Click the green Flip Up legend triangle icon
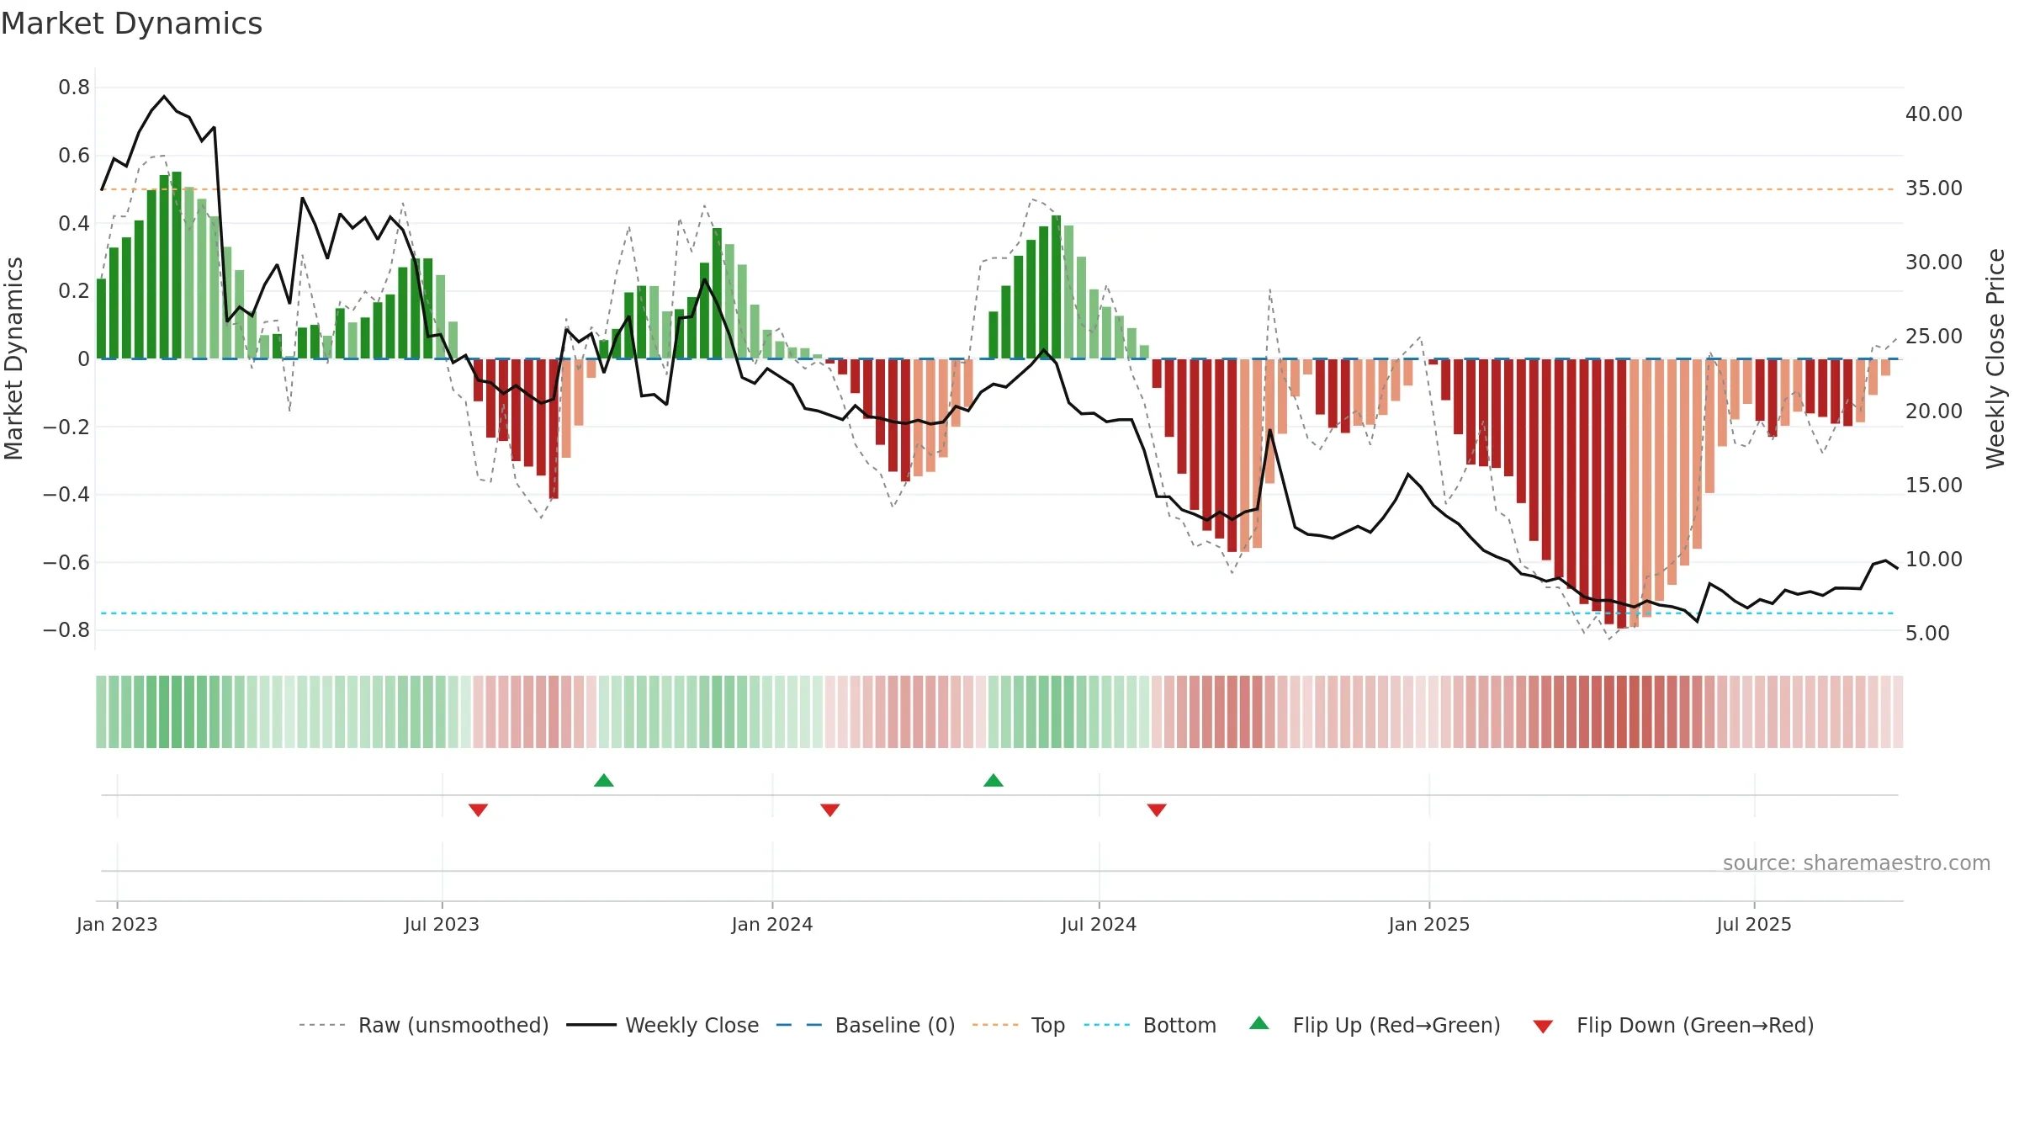Image resolution: width=2019 pixels, height=1136 pixels. click(x=1259, y=1023)
